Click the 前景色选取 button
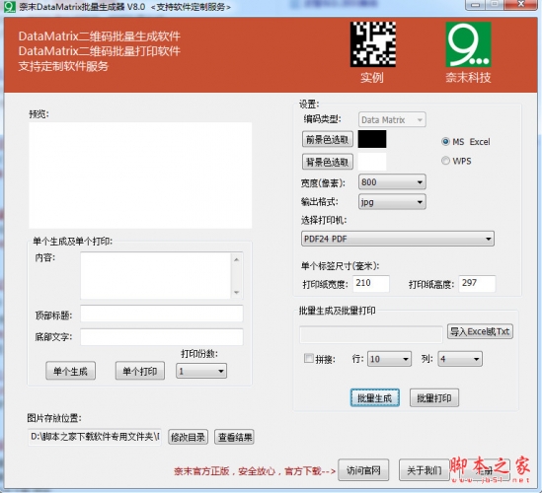542x493 pixels. tap(328, 139)
